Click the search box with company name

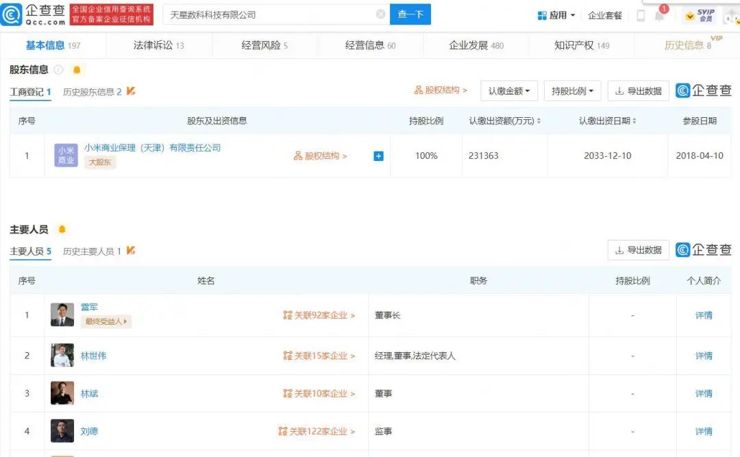coord(271,14)
